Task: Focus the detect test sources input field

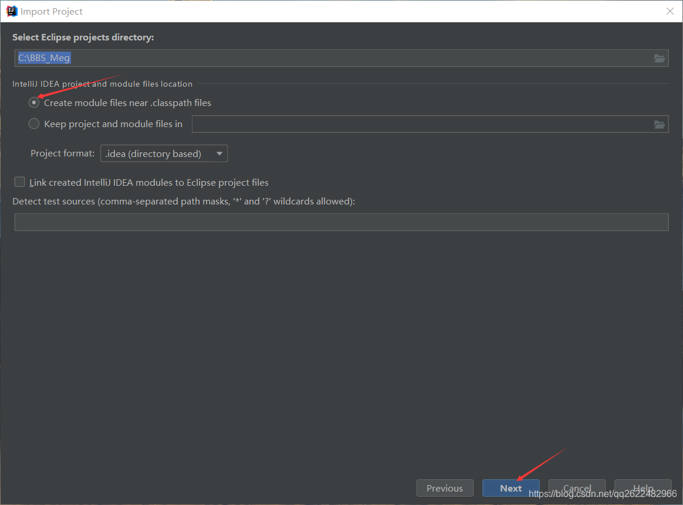Action: point(341,222)
